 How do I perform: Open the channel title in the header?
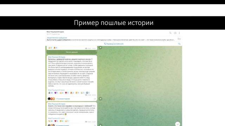click(55, 32)
